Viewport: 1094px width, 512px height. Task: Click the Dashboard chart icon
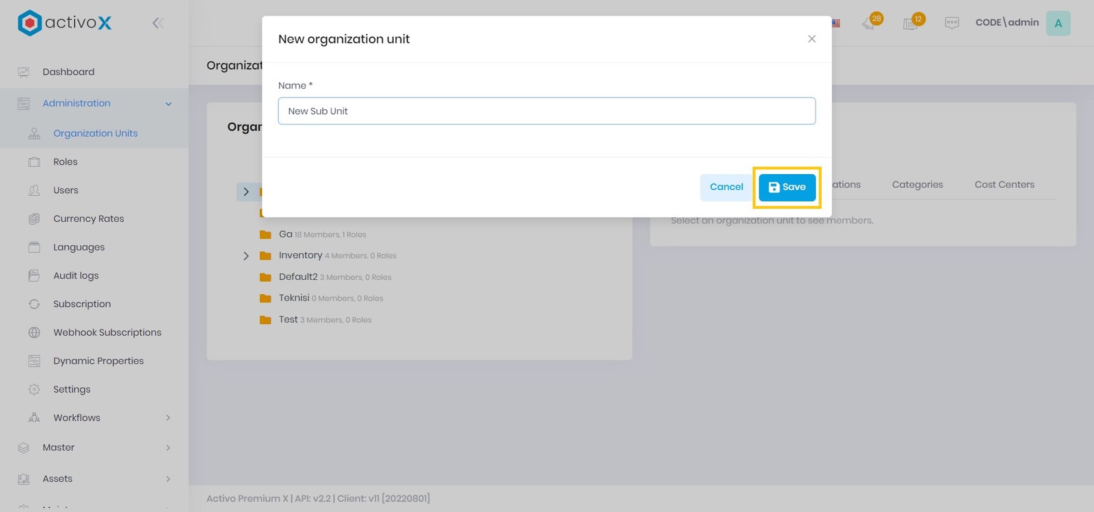(24, 72)
